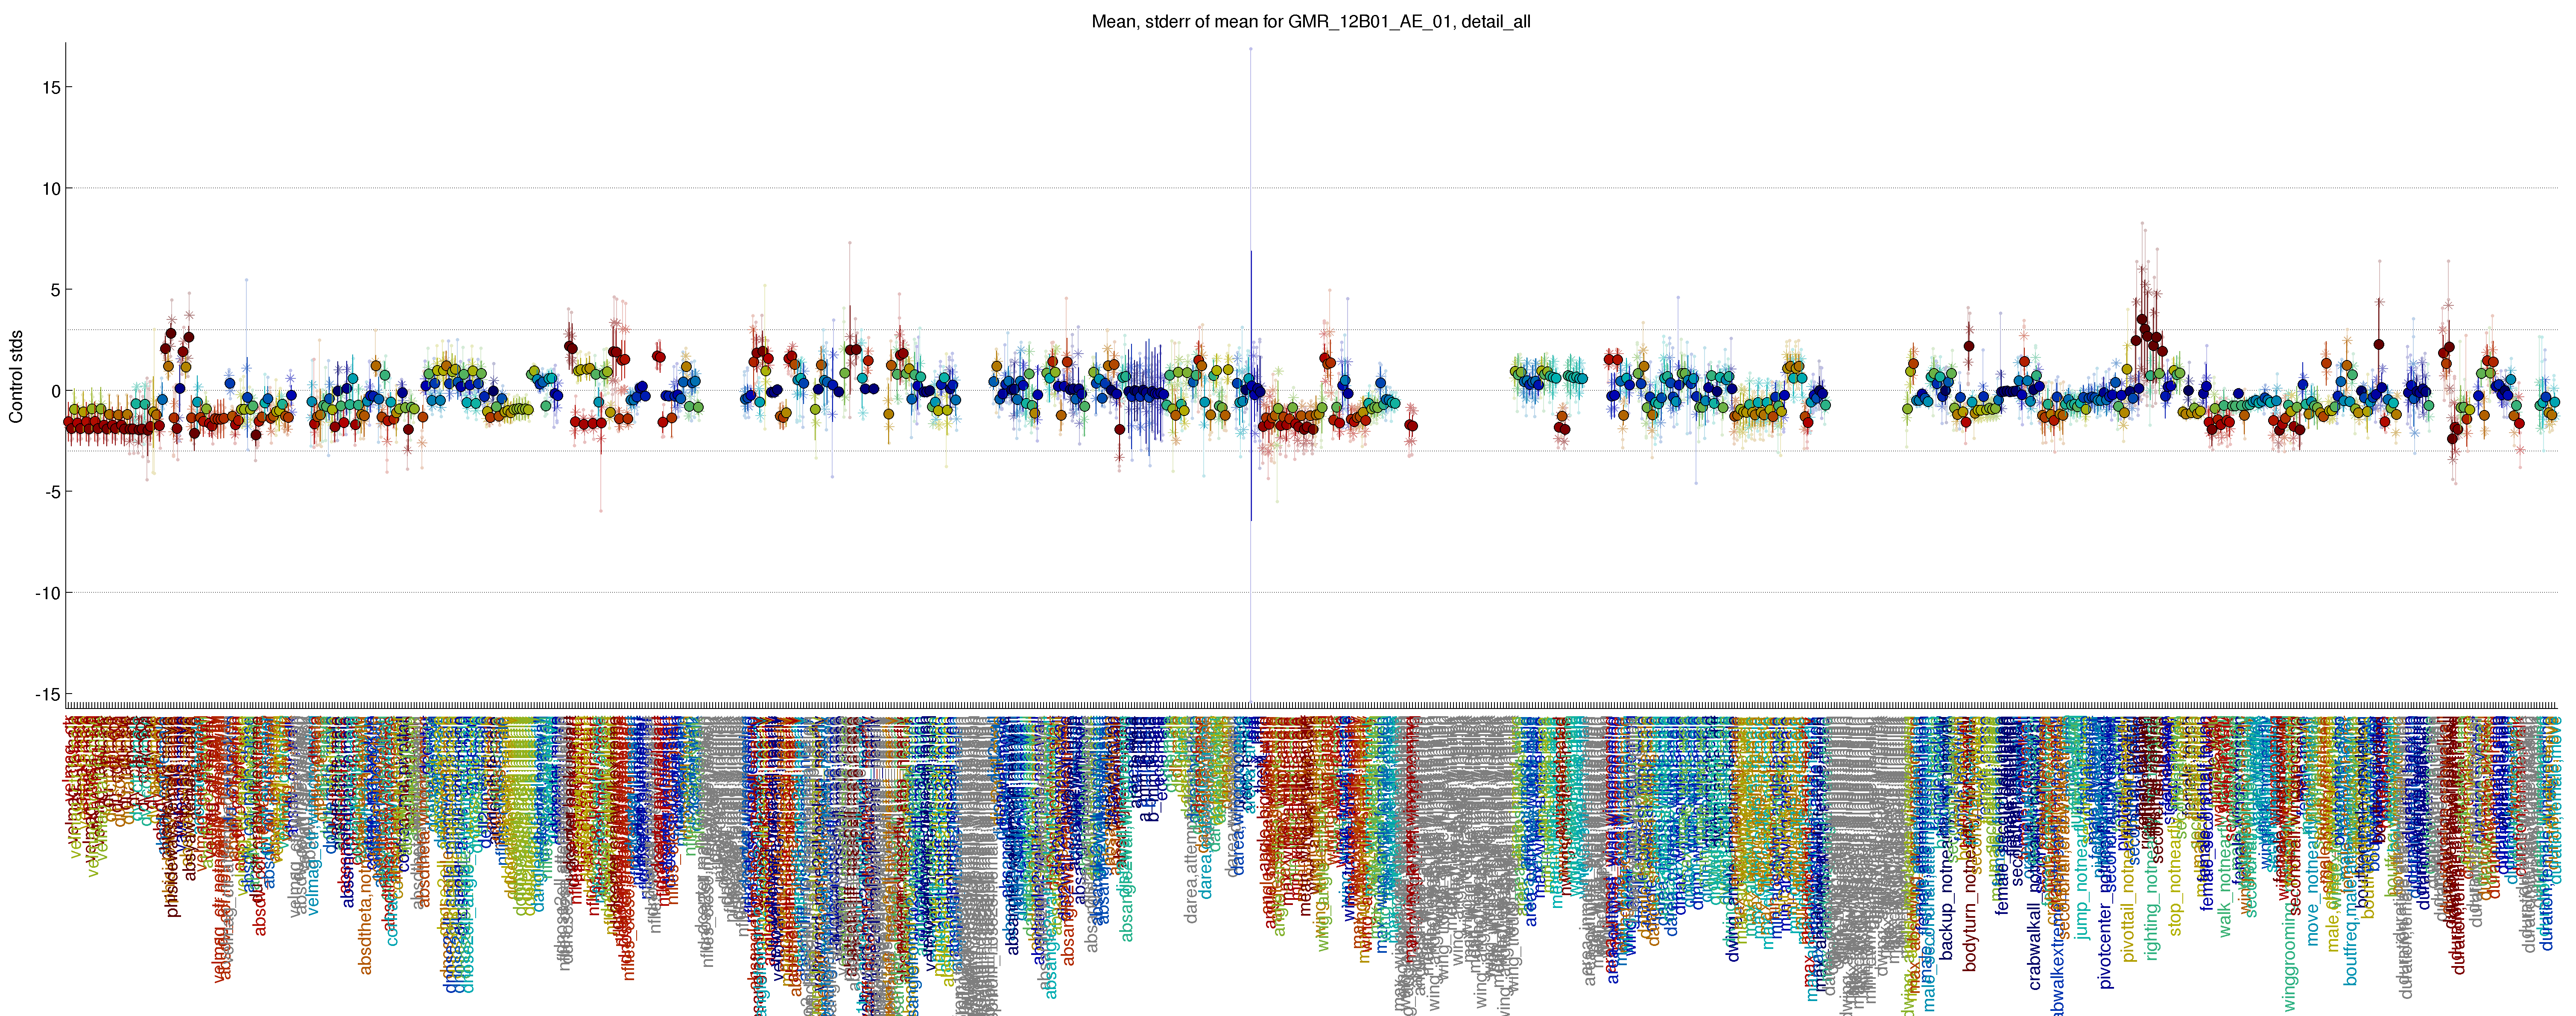Click the y-axis tick label "5"

55,290
